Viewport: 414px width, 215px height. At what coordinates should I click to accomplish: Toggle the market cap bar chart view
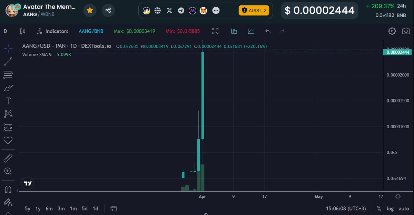tap(251, 31)
